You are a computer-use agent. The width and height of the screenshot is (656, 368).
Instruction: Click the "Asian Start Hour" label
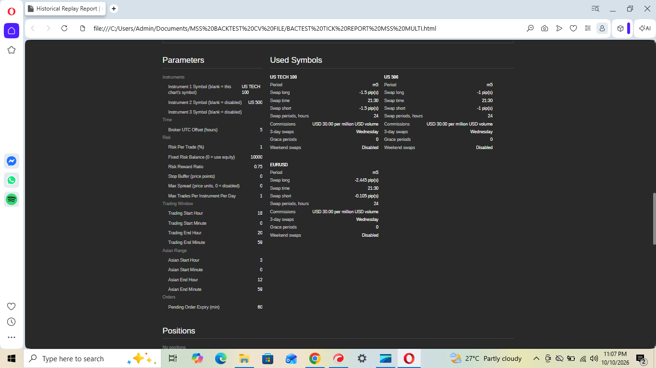pyautogui.click(x=183, y=260)
